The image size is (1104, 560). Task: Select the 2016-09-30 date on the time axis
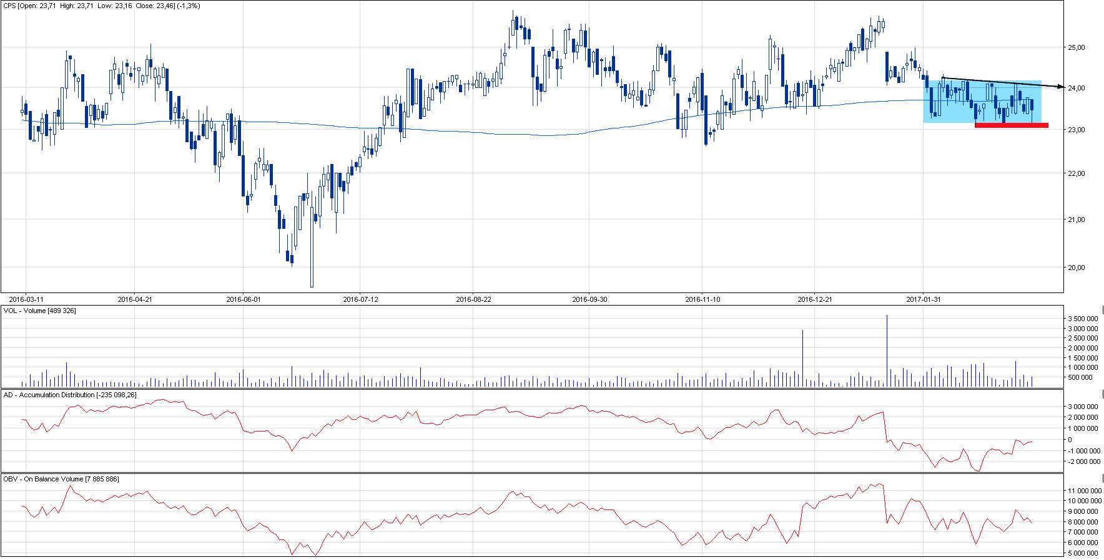(589, 299)
